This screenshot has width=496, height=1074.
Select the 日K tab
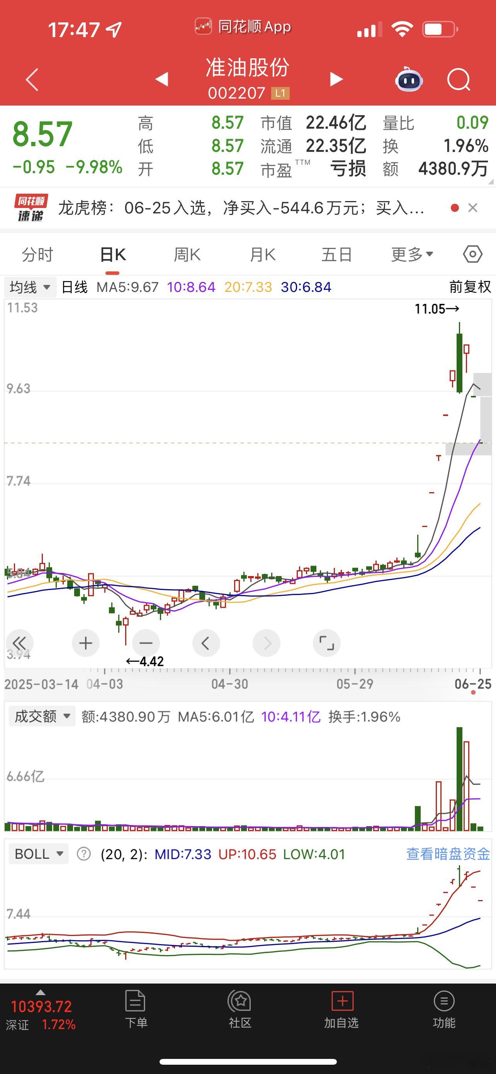113,254
